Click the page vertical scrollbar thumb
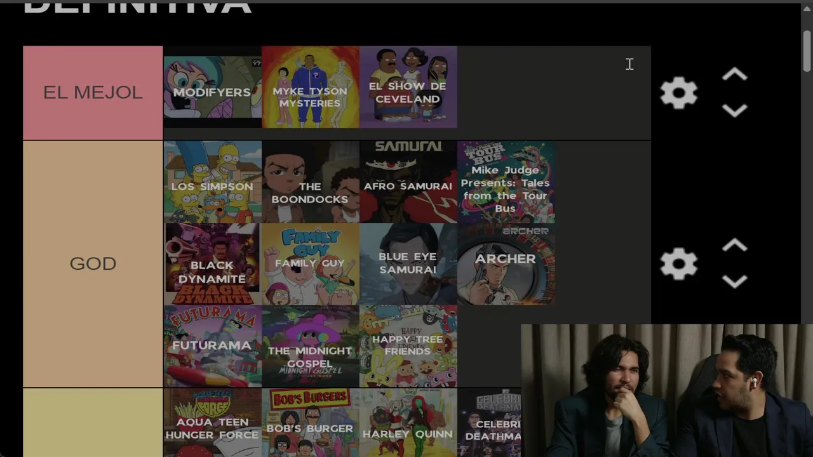This screenshot has width=813, height=457. [x=807, y=51]
